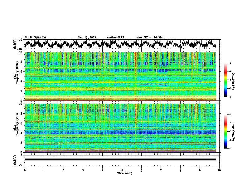Click the 8 kHz tick of ch.2 spectrogram
Viewport: 247px width, 191px height.
(x=22, y=114)
